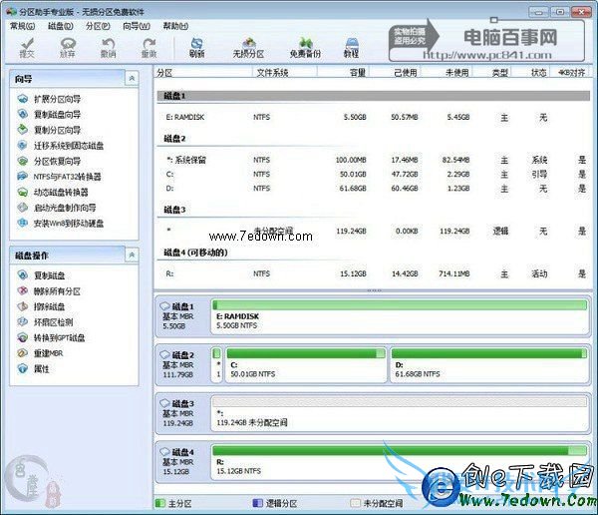Select the R: 15.12GB block in disk map
Image resolution: width=598 pixels, height=515 pixels.
[x=400, y=462]
